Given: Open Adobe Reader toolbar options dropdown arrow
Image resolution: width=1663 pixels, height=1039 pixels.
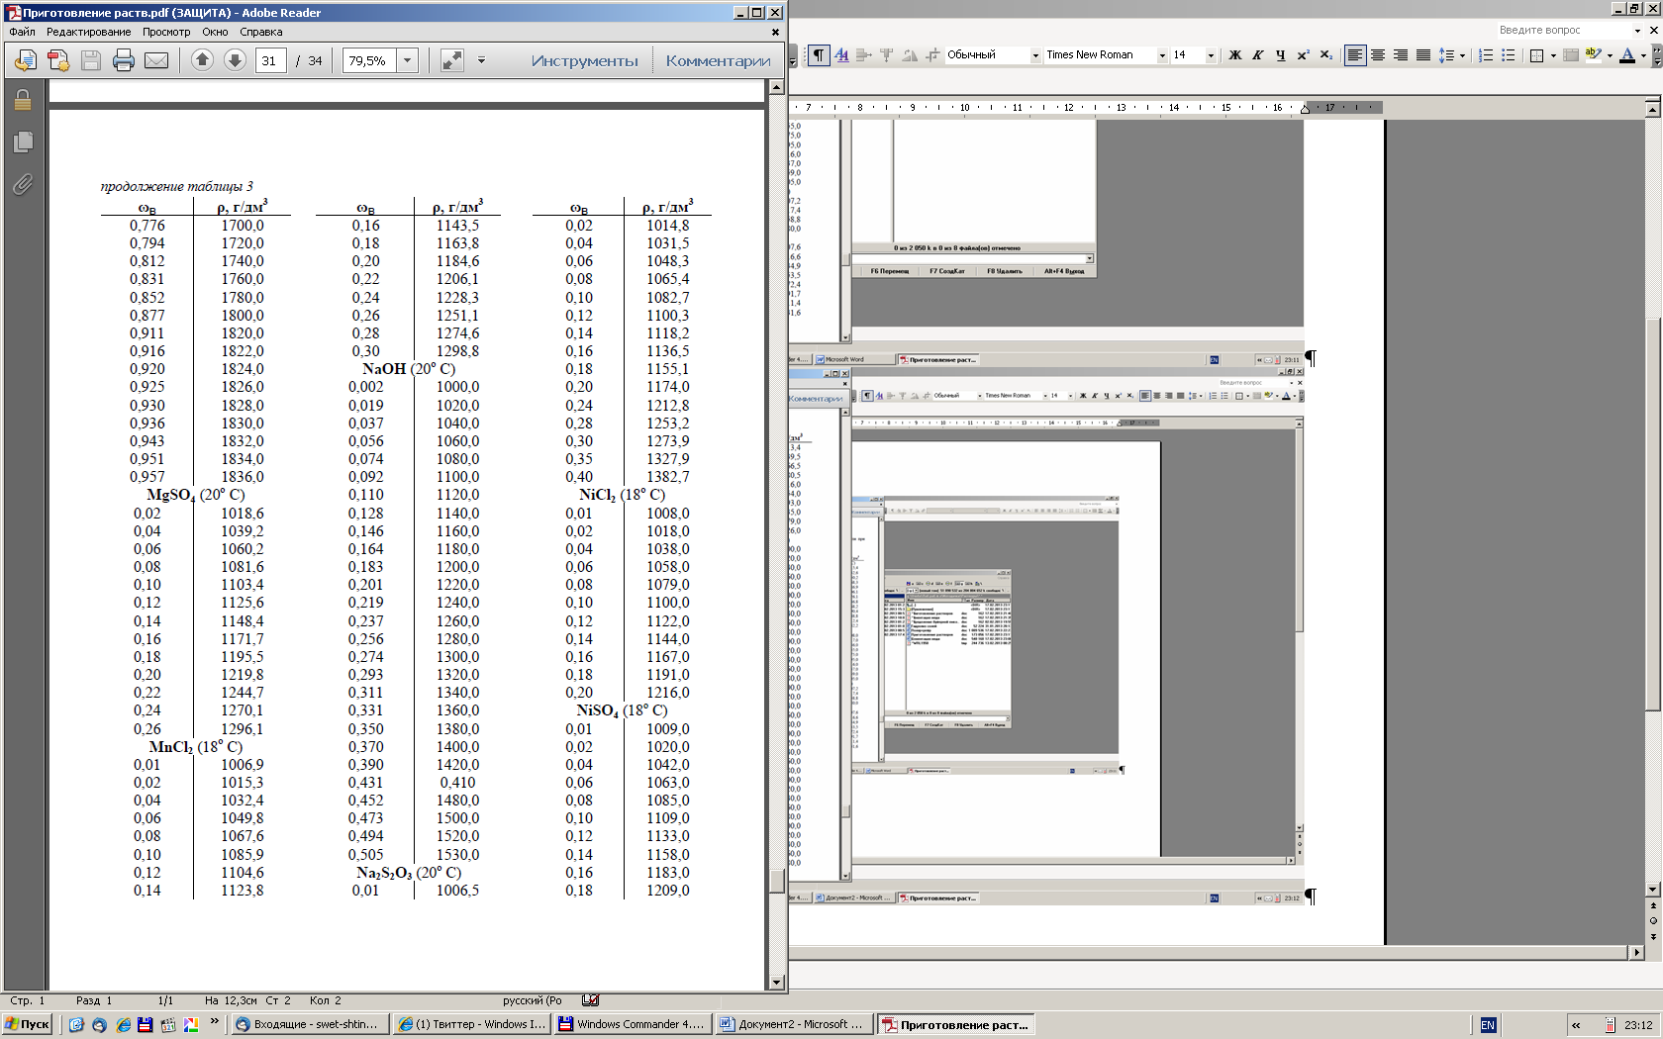Looking at the screenshot, I should [481, 60].
